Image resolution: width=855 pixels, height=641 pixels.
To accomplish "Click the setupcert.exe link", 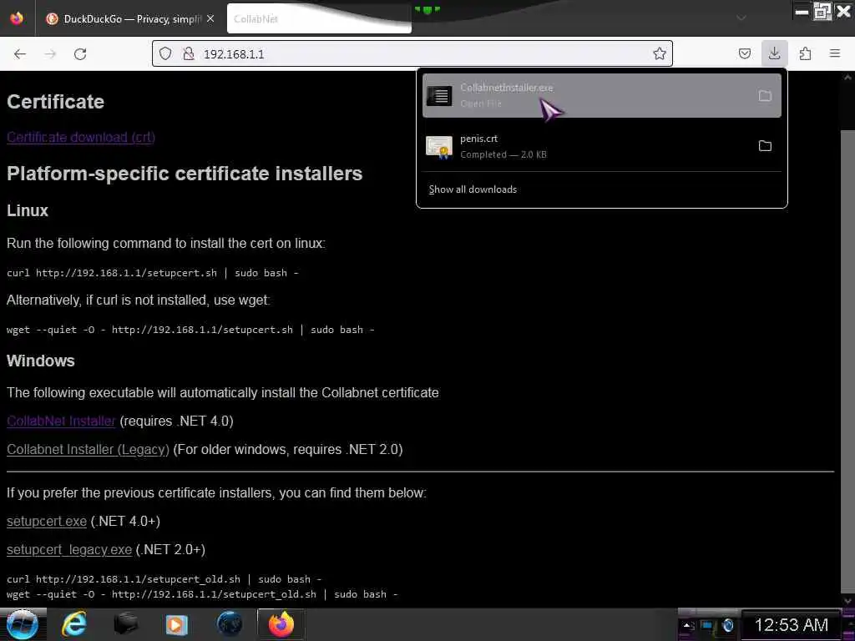I will pos(47,521).
